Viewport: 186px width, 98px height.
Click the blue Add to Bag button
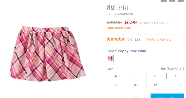167,96
